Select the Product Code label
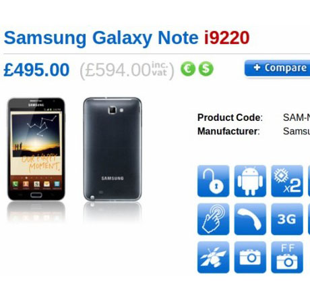 click(x=230, y=118)
